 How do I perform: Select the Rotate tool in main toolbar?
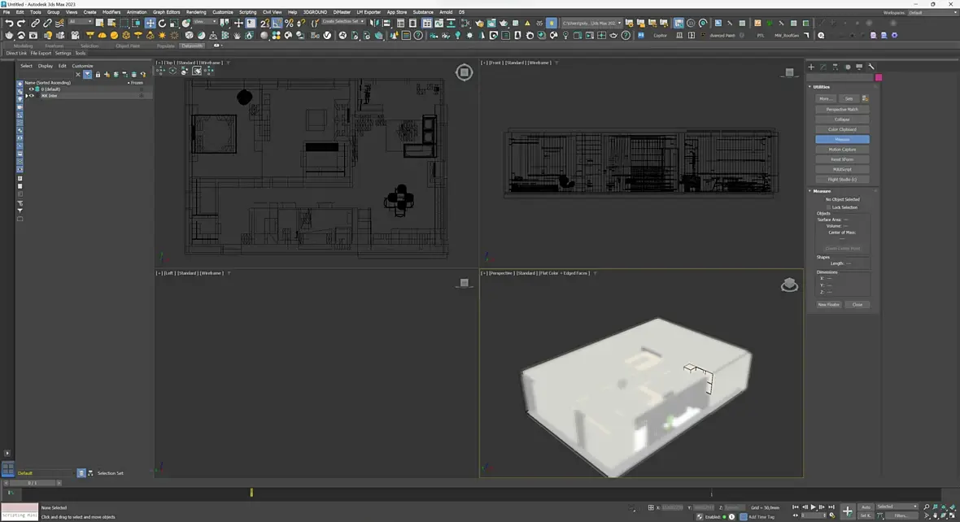click(x=162, y=23)
